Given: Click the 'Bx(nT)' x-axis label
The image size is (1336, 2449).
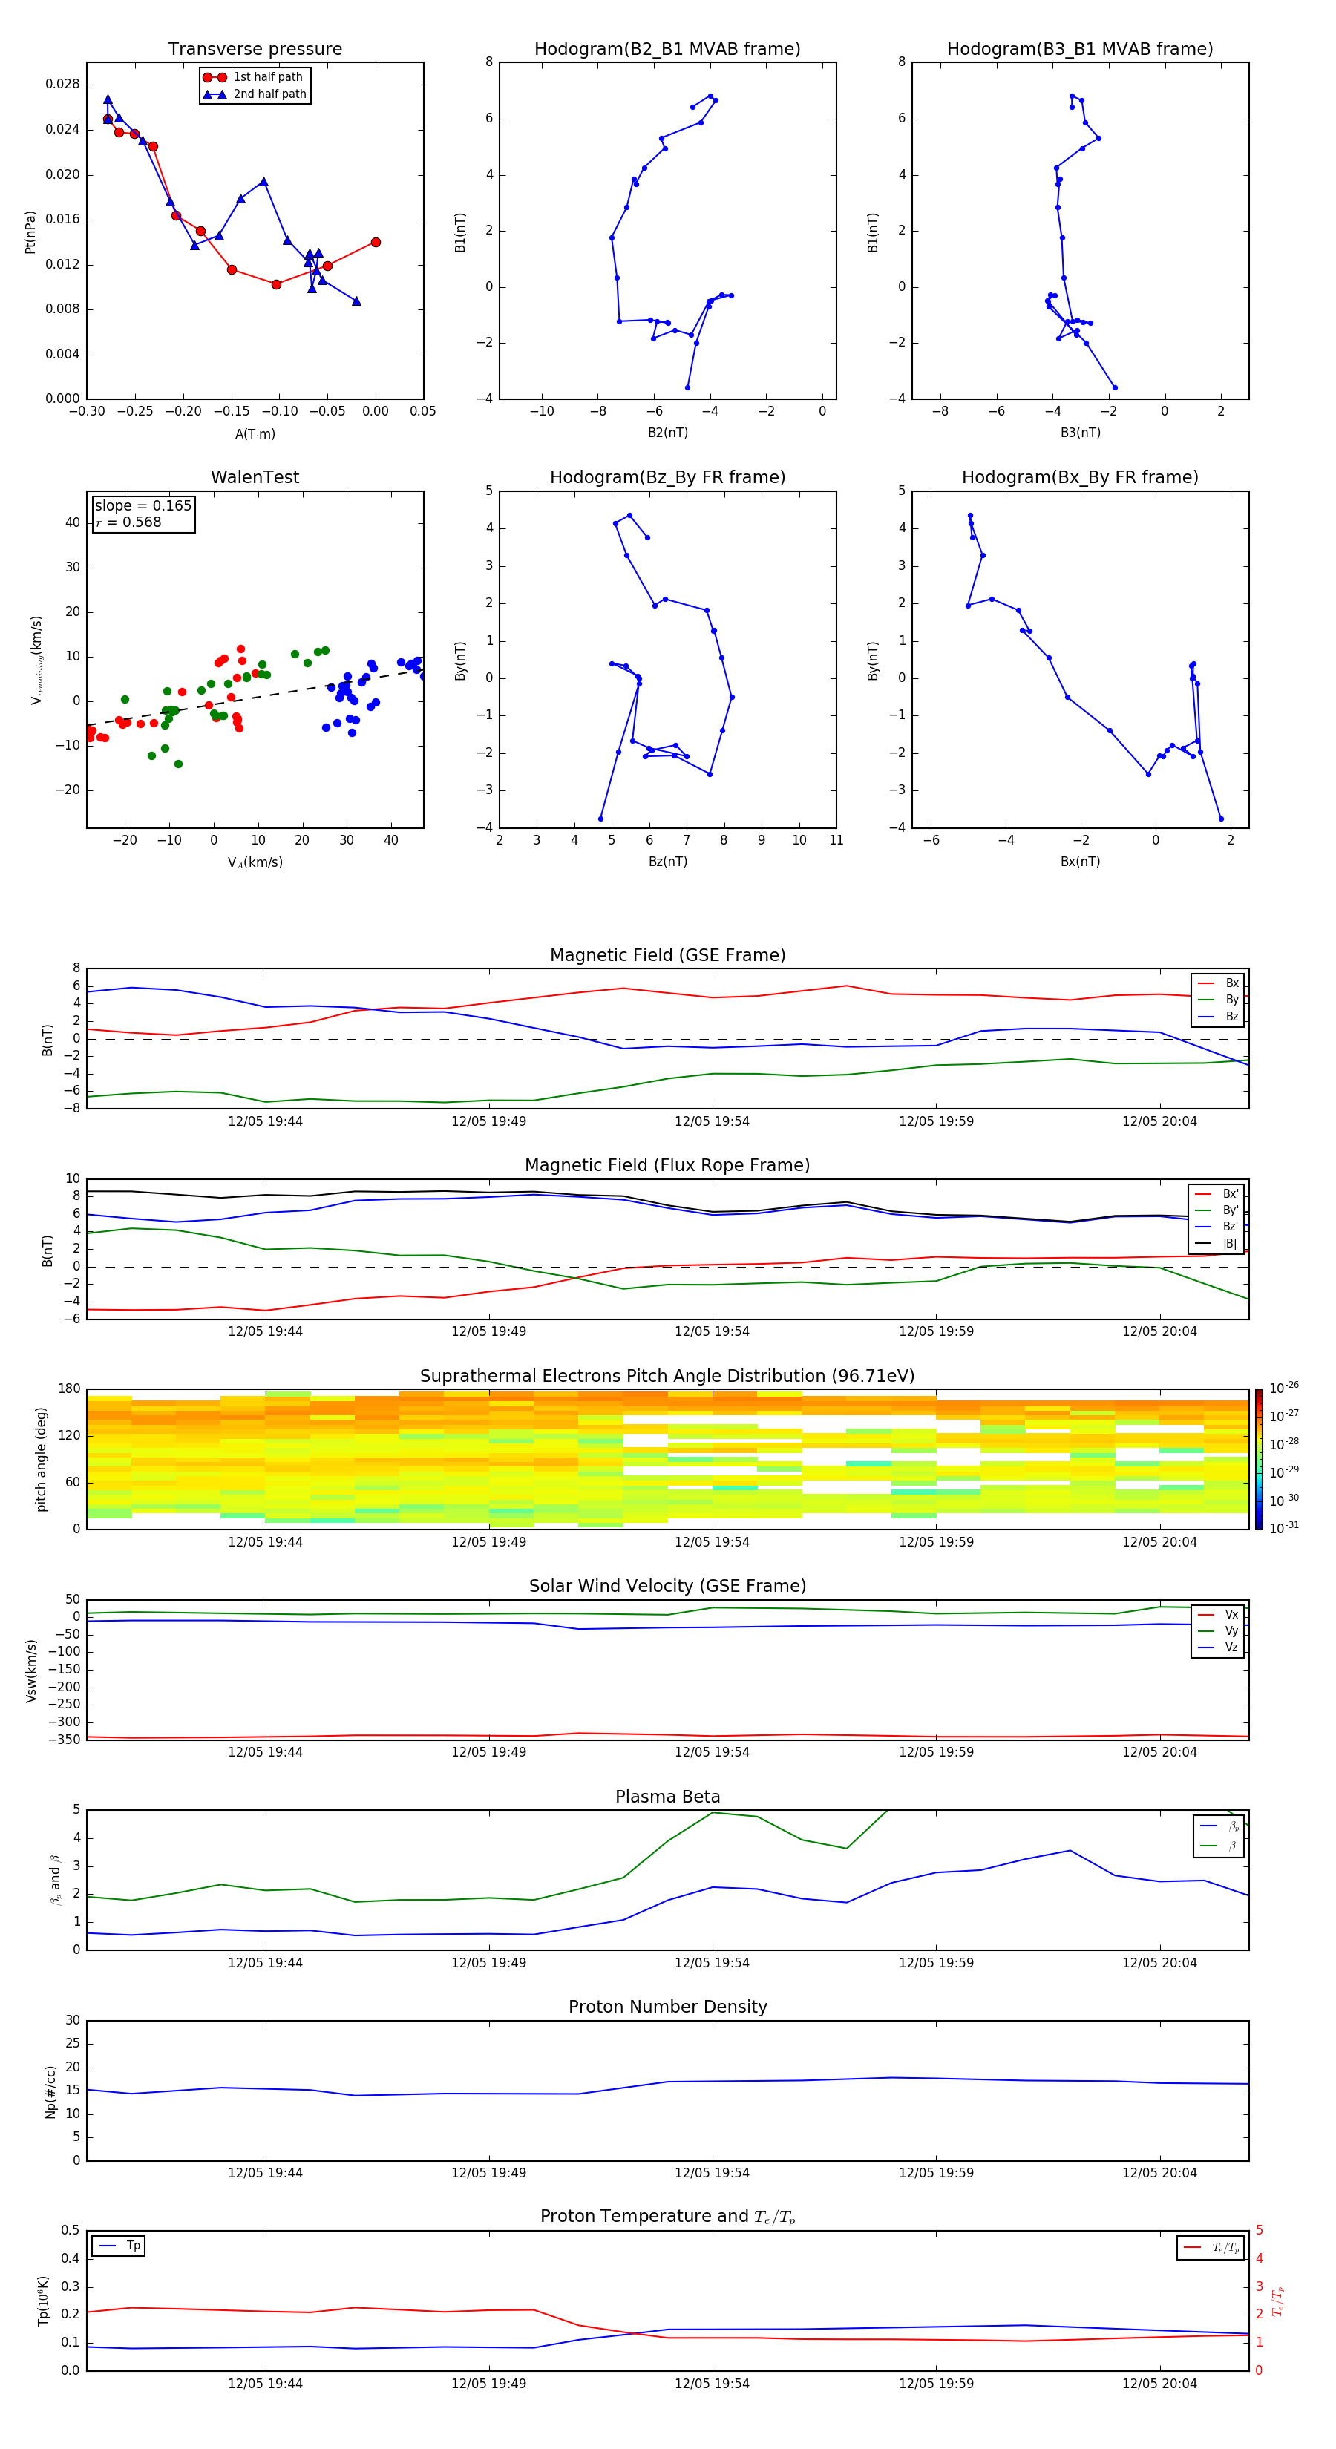Looking at the screenshot, I should coord(1080,862).
